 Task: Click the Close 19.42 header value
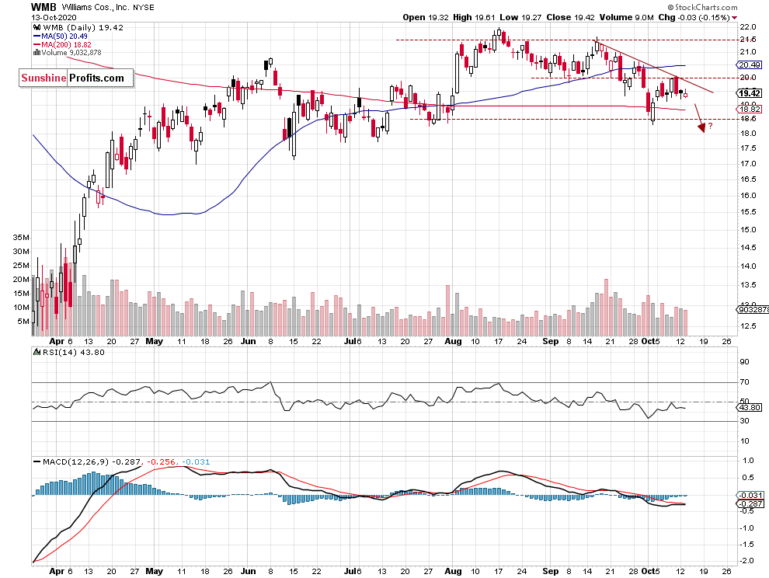[570, 17]
